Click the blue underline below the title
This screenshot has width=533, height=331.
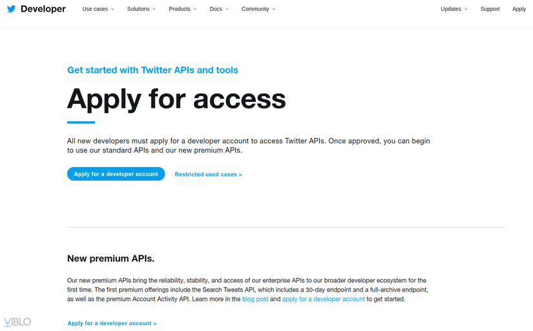coord(81,122)
